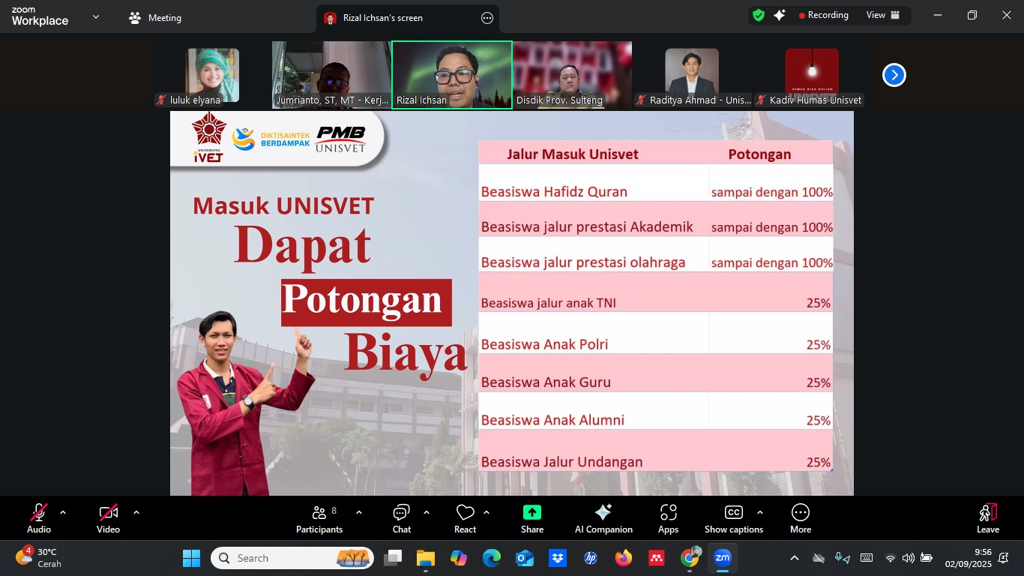Click 'Beasiswa Jalur Undangan' text
Image resolution: width=1024 pixels, height=576 pixels.
pos(561,462)
